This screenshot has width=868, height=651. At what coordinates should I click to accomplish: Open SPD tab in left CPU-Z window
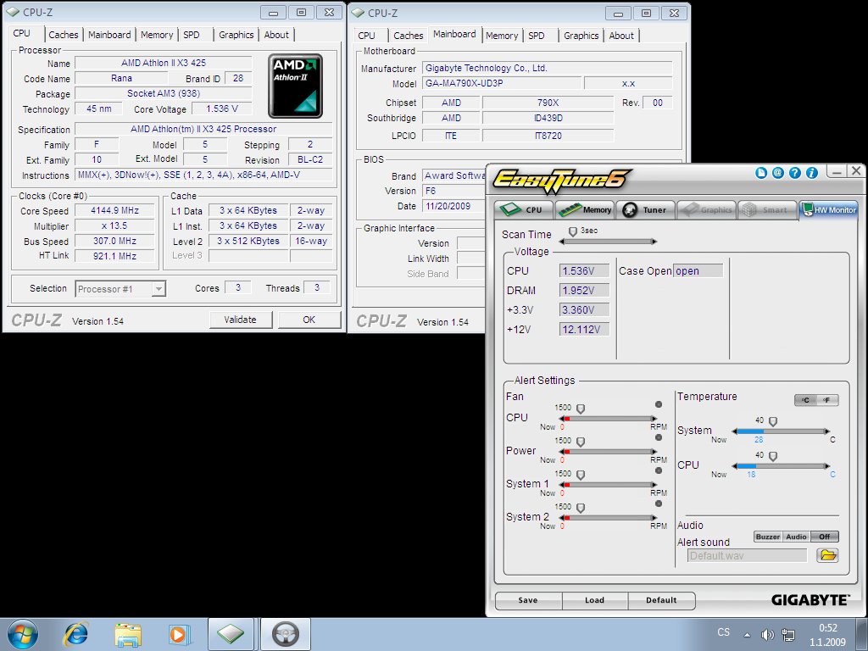(192, 35)
